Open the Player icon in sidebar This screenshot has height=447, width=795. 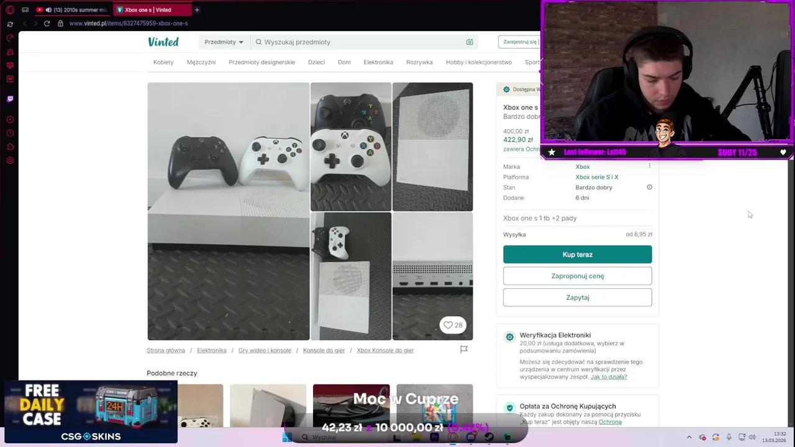click(x=10, y=120)
